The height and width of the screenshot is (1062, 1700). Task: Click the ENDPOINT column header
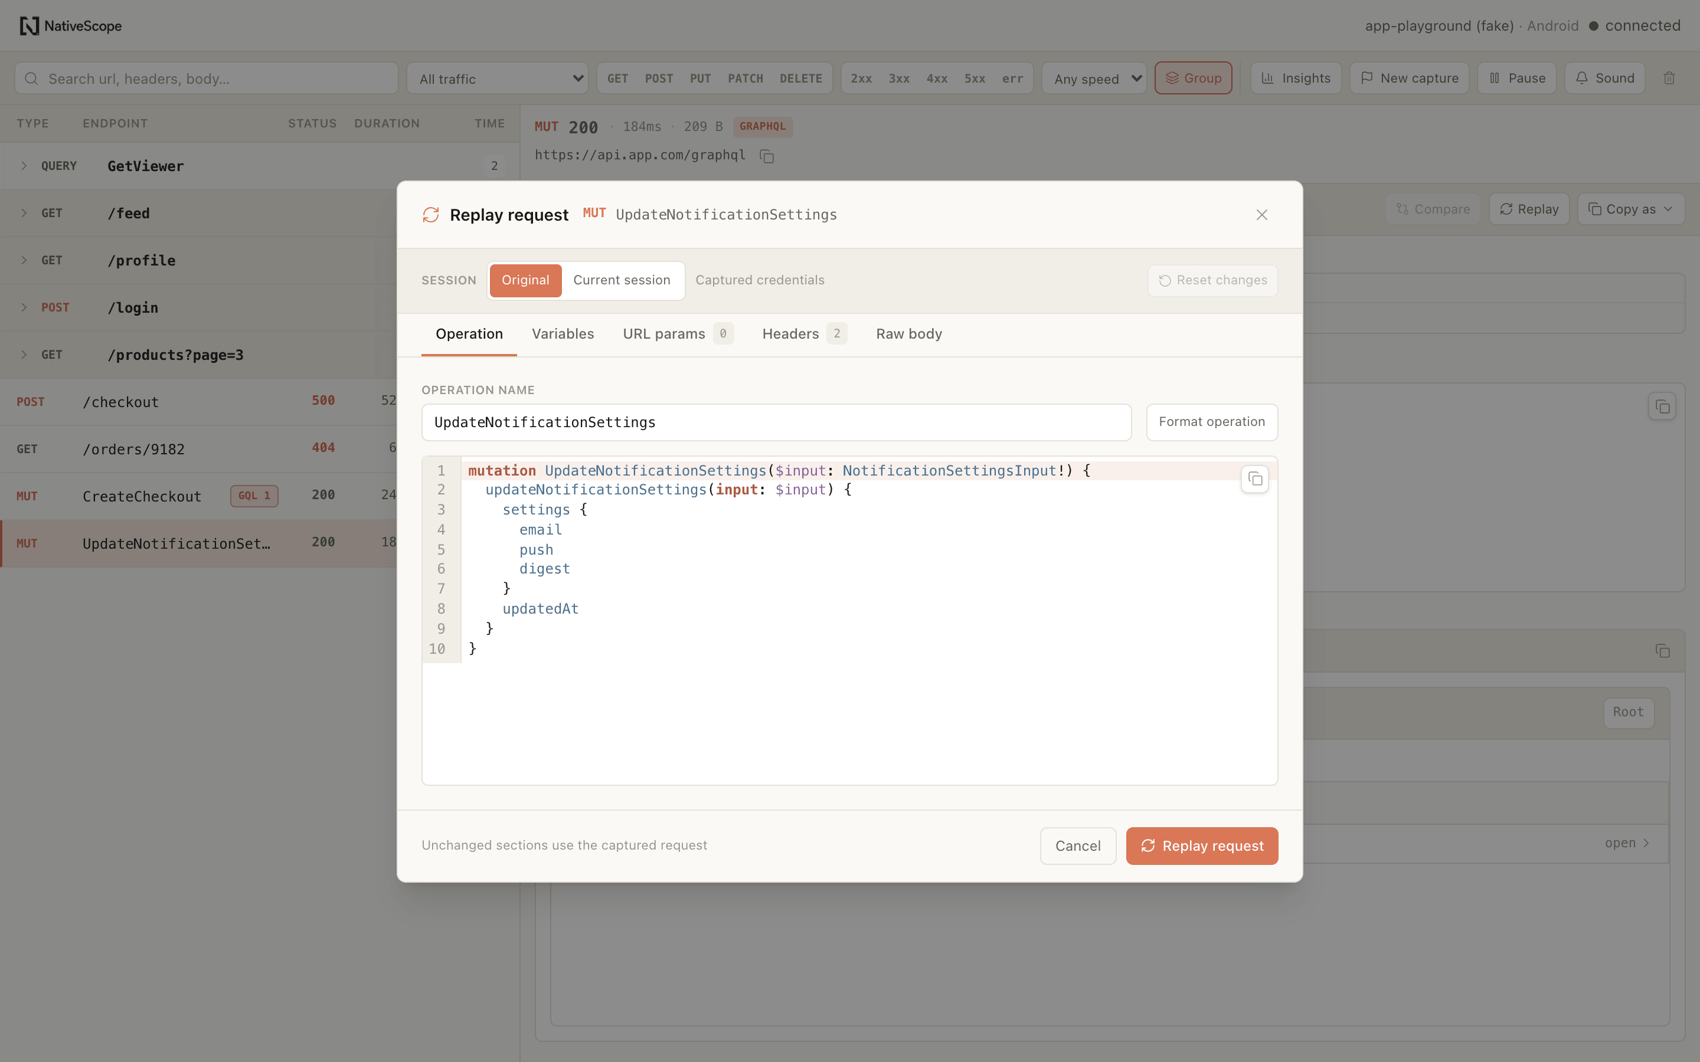115,124
